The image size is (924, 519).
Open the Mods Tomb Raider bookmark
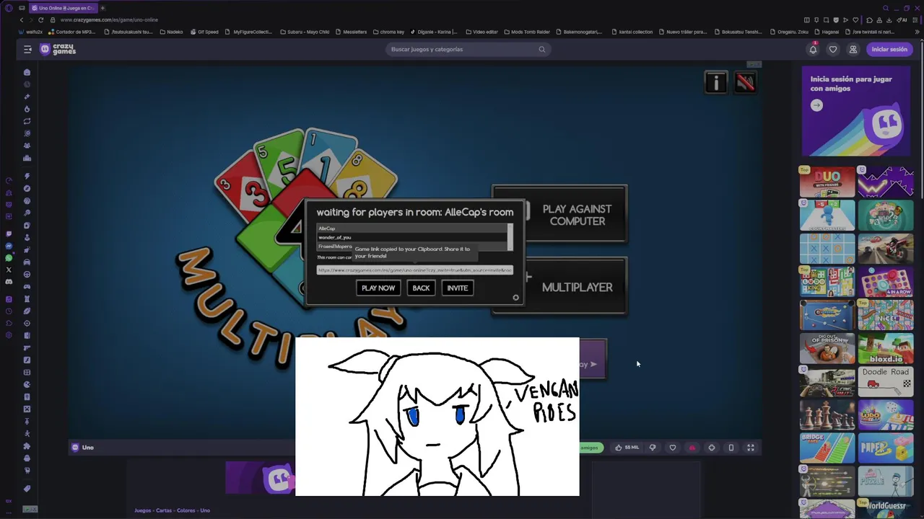click(x=527, y=32)
